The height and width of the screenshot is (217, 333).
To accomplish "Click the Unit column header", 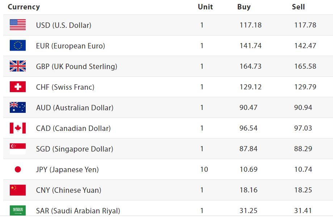I will click(x=205, y=7).
